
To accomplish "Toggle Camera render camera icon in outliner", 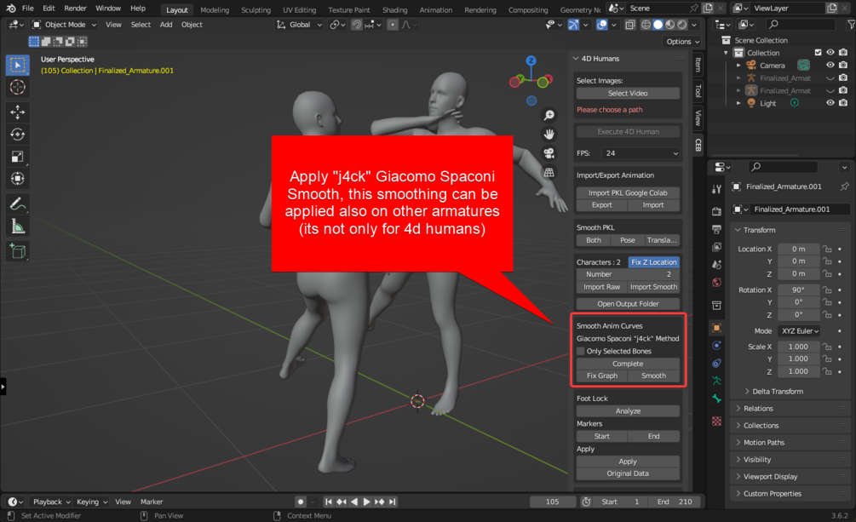I will tap(843, 65).
